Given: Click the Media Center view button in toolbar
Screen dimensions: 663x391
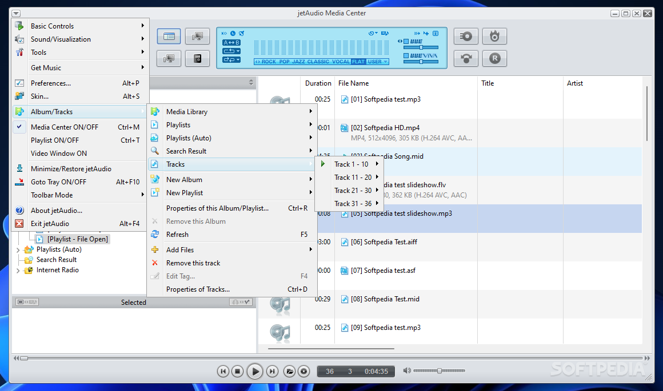Looking at the screenshot, I should coord(169,37).
